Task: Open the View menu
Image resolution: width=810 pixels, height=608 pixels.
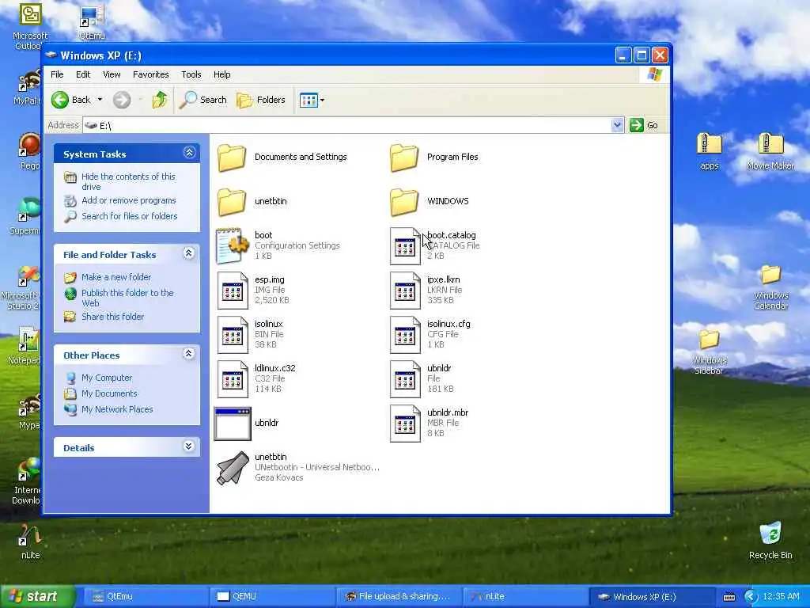Action: coord(112,74)
